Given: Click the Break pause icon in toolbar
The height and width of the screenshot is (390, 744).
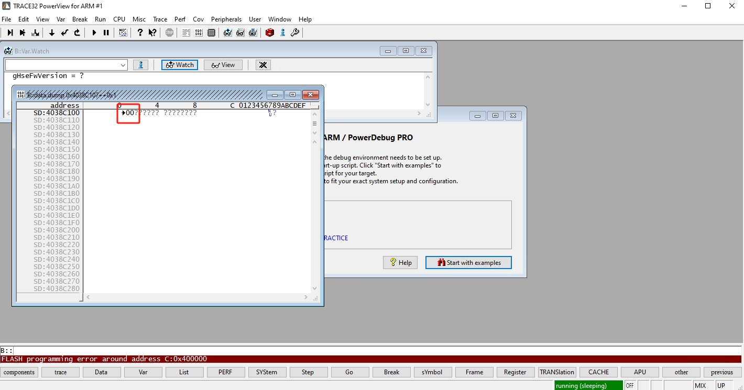Looking at the screenshot, I should (106, 32).
